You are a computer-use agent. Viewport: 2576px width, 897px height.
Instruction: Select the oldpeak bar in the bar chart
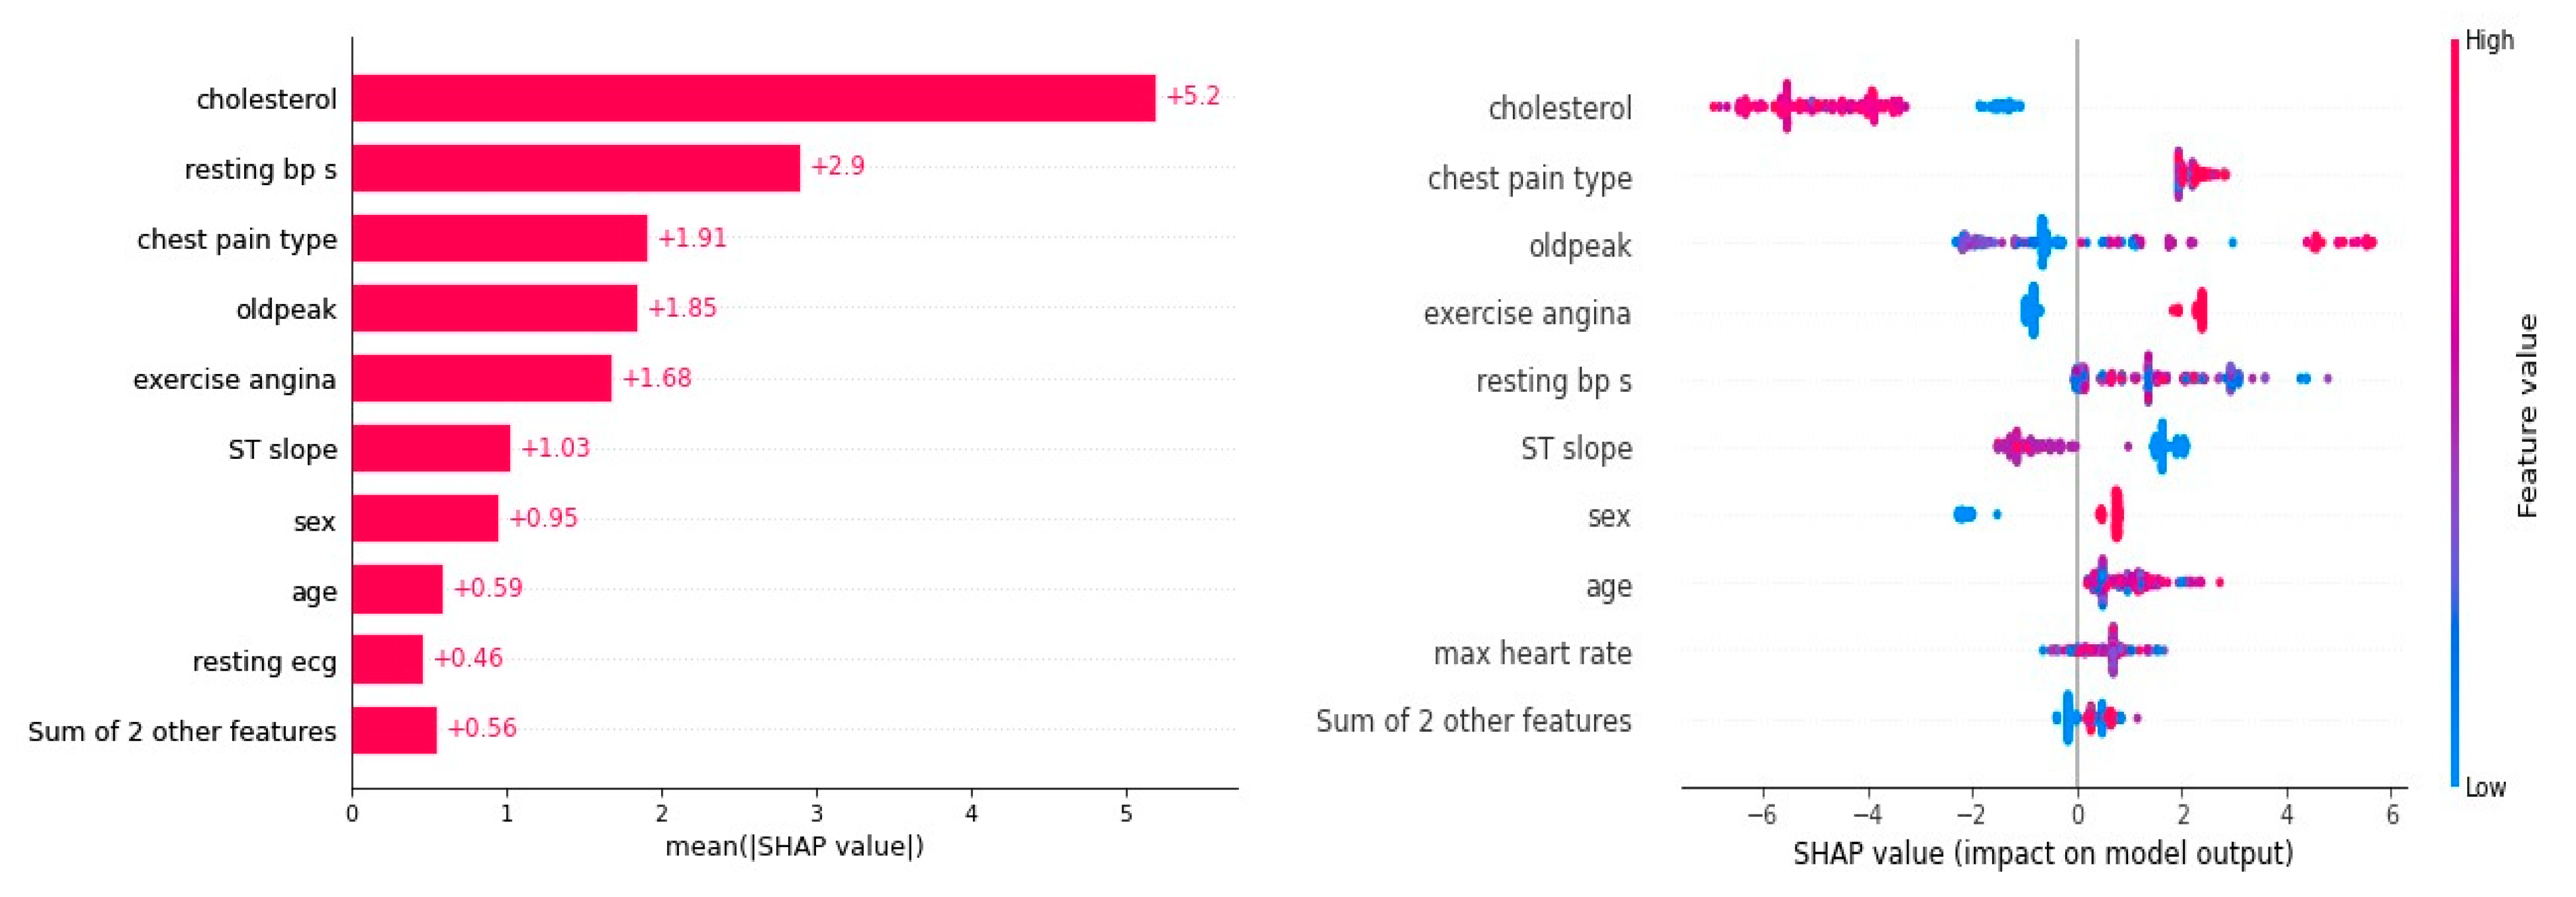493,308
